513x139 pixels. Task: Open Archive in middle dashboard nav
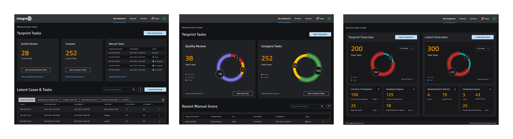(308, 18)
